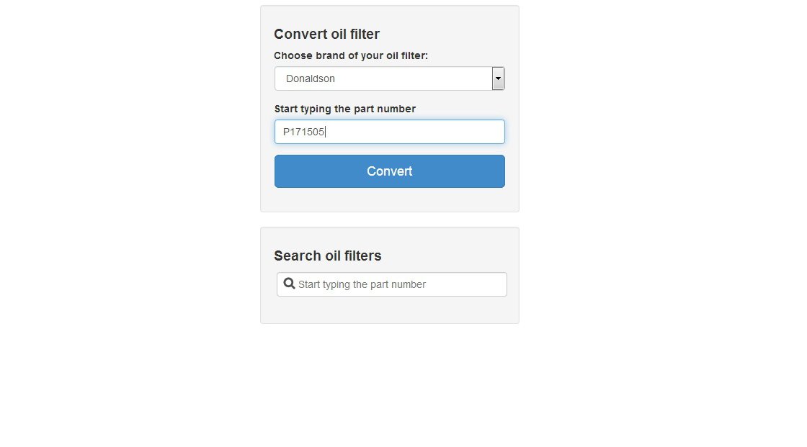807x447 pixels.
Task: Click the "Convert oil filter" heading
Action: pos(326,34)
